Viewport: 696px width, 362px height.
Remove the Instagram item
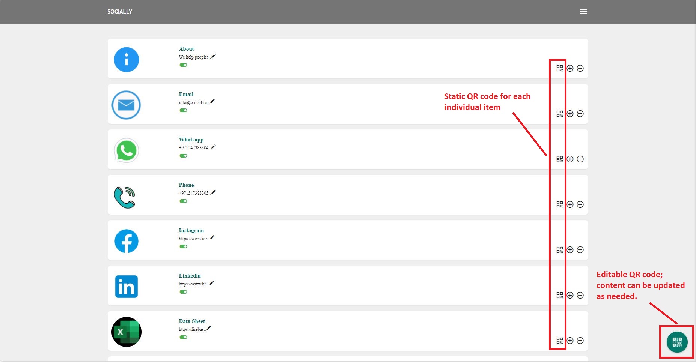pyautogui.click(x=580, y=250)
